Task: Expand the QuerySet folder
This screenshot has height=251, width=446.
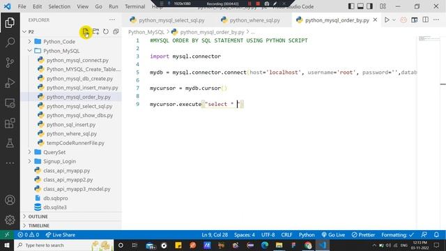Action: tap(29, 152)
